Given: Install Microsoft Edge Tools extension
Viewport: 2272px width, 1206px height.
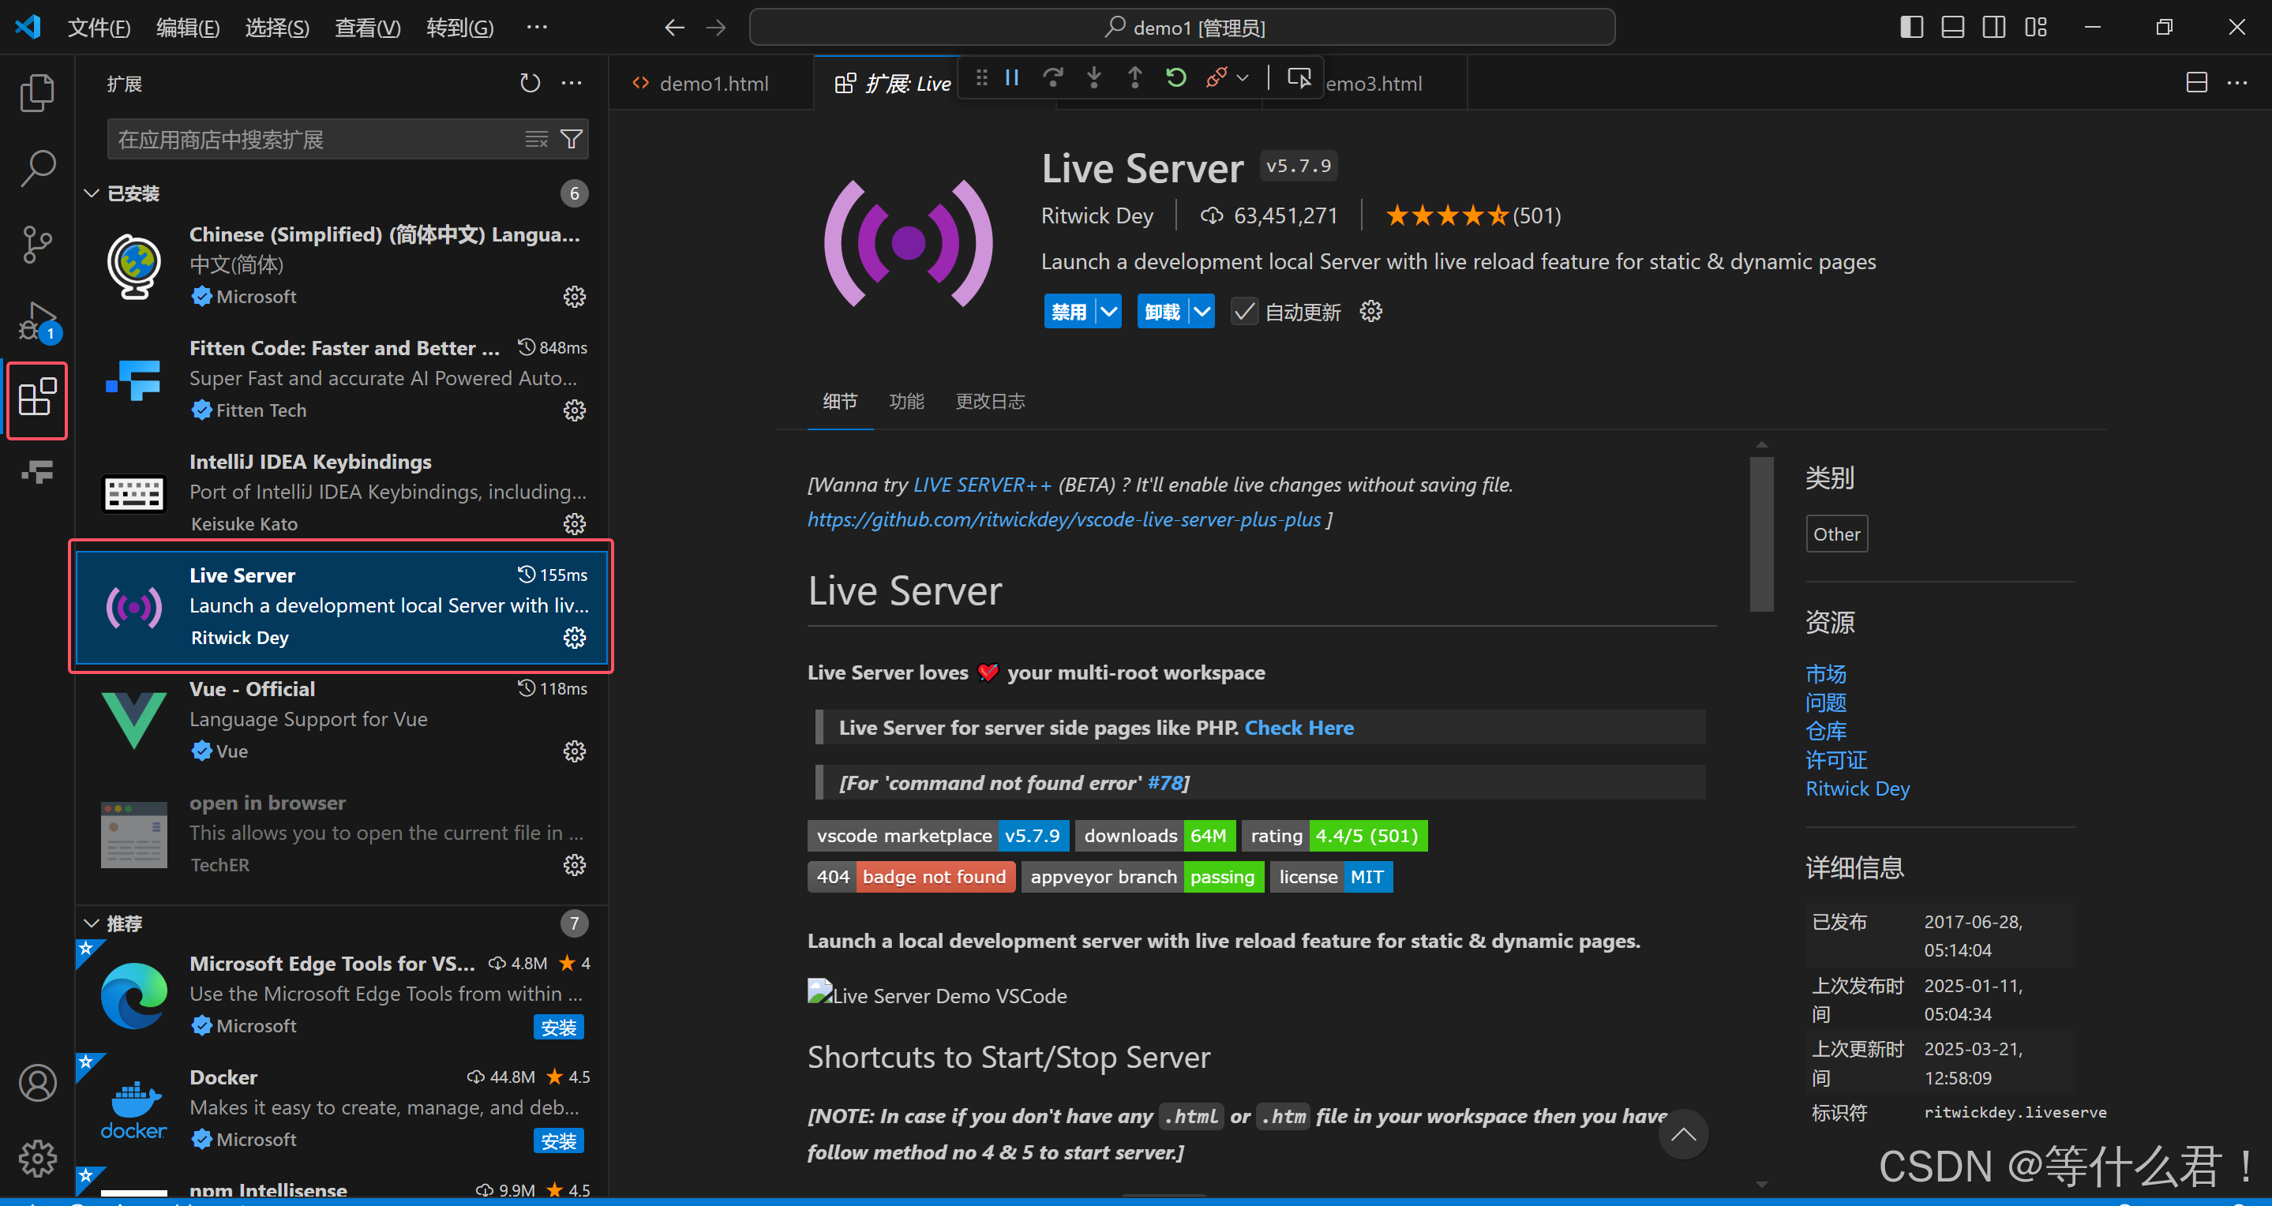Looking at the screenshot, I should (557, 1027).
